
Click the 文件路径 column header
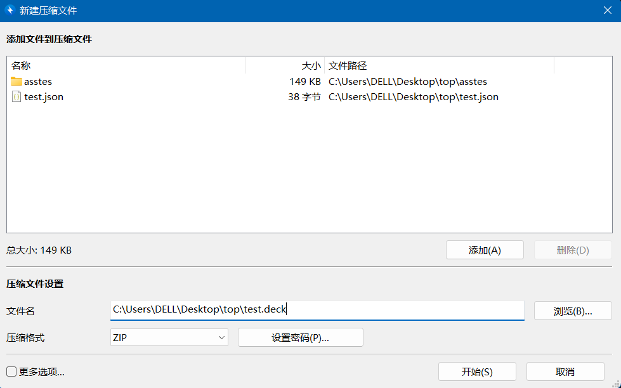tap(439, 66)
